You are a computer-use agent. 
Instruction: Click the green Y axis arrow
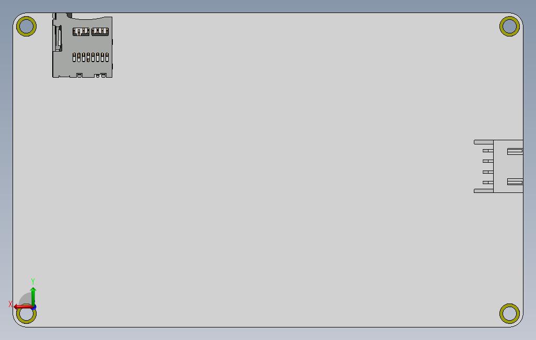(33, 296)
